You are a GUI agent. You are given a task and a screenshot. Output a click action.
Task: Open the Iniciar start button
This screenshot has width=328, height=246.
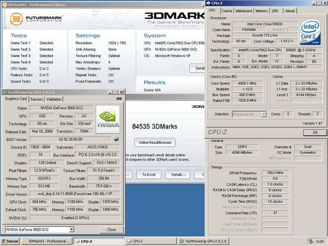(x=10, y=241)
